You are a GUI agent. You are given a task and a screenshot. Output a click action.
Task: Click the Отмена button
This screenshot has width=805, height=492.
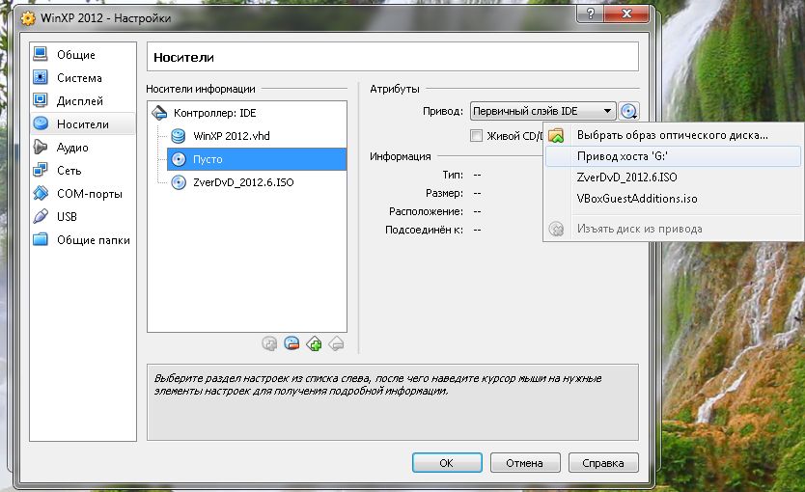(x=525, y=463)
